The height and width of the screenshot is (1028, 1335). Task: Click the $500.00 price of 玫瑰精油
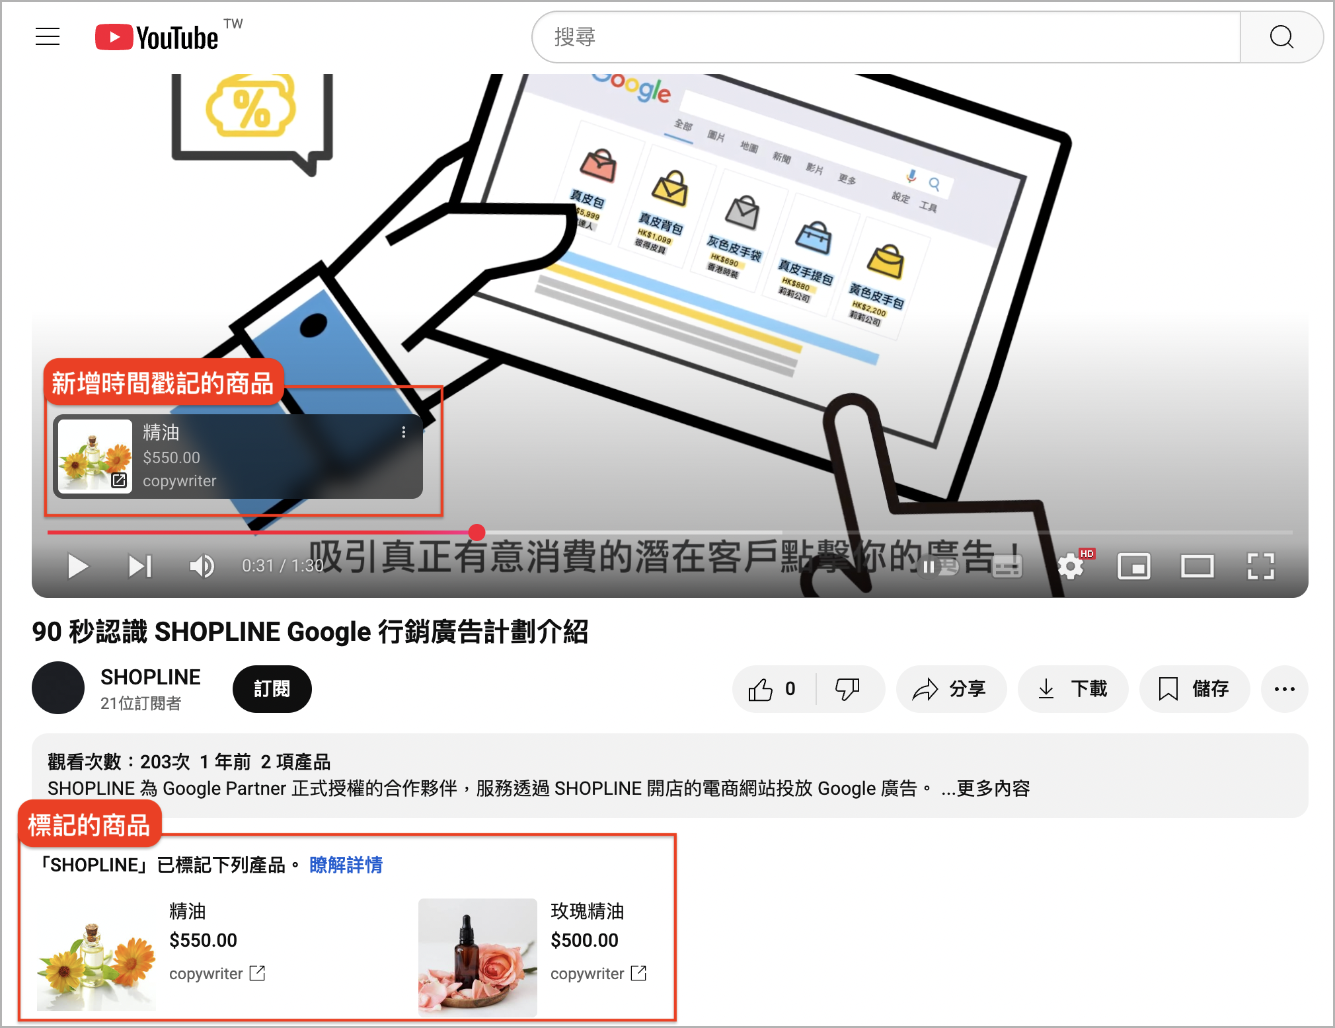(x=584, y=940)
